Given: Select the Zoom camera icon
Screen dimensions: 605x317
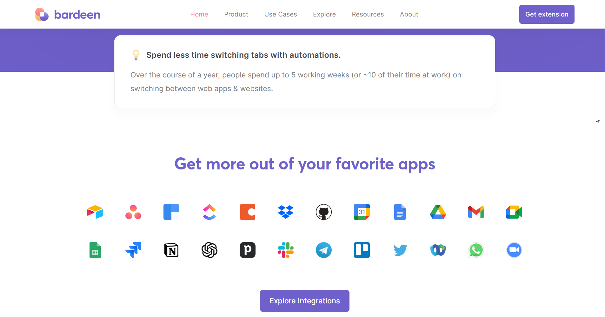Looking at the screenshot, I should tap(514, 250).
